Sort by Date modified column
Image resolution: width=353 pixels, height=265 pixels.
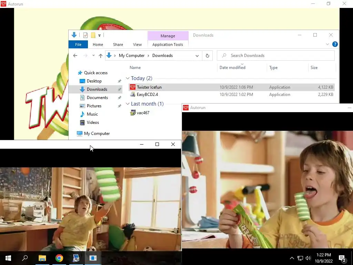pyautogui.click(x=232, y=68)
